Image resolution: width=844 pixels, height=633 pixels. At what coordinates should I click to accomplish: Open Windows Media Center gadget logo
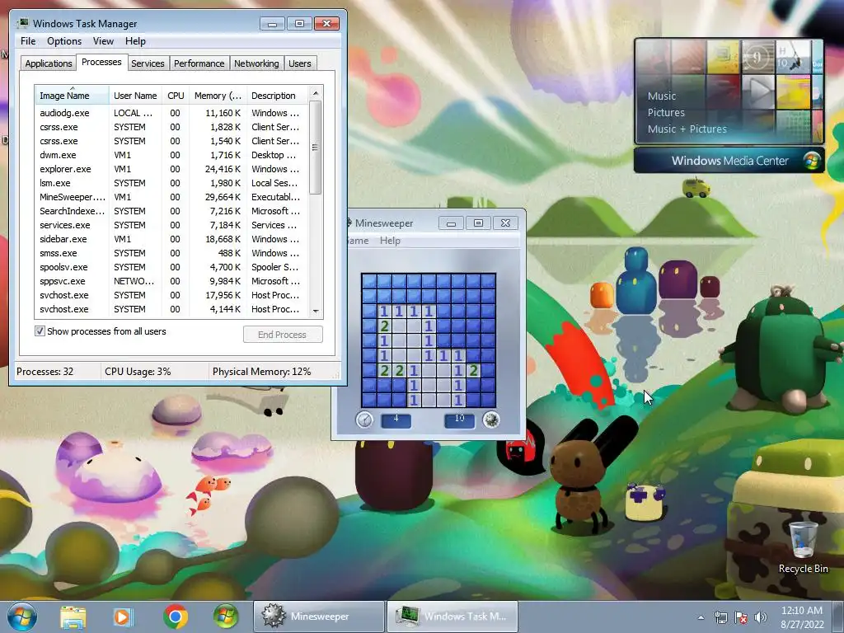click(812, 161)
